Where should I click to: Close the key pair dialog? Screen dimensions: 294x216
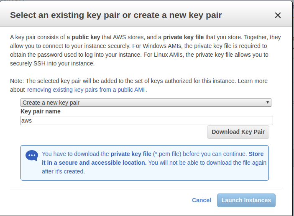[x=278, y=15]
